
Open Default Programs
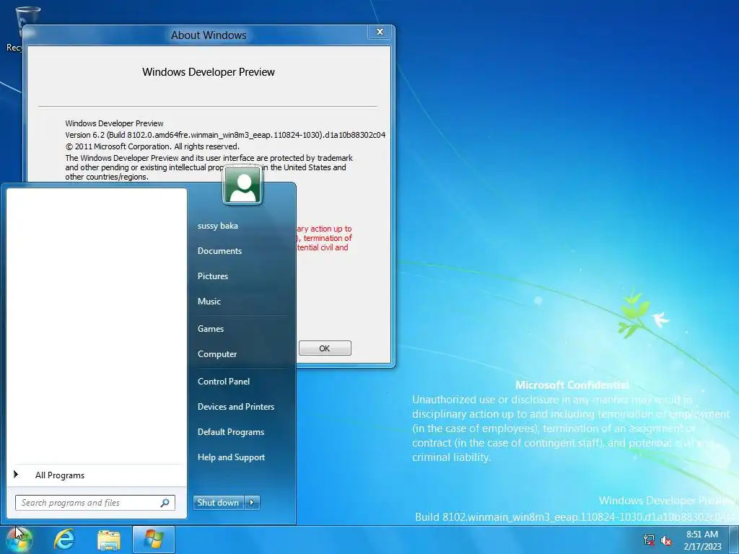coord(231,432)
